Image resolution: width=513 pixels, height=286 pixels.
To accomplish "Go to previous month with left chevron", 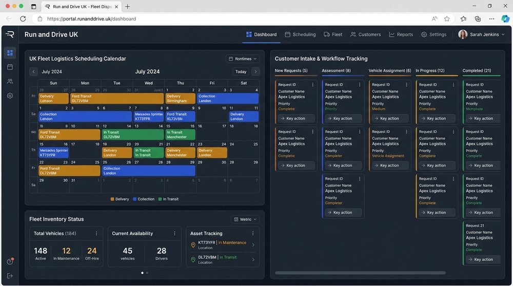I will point(33,72).
